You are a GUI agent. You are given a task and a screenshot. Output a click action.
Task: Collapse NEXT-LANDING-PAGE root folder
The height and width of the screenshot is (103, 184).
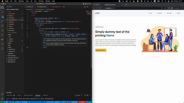click(x=12, y=9)
